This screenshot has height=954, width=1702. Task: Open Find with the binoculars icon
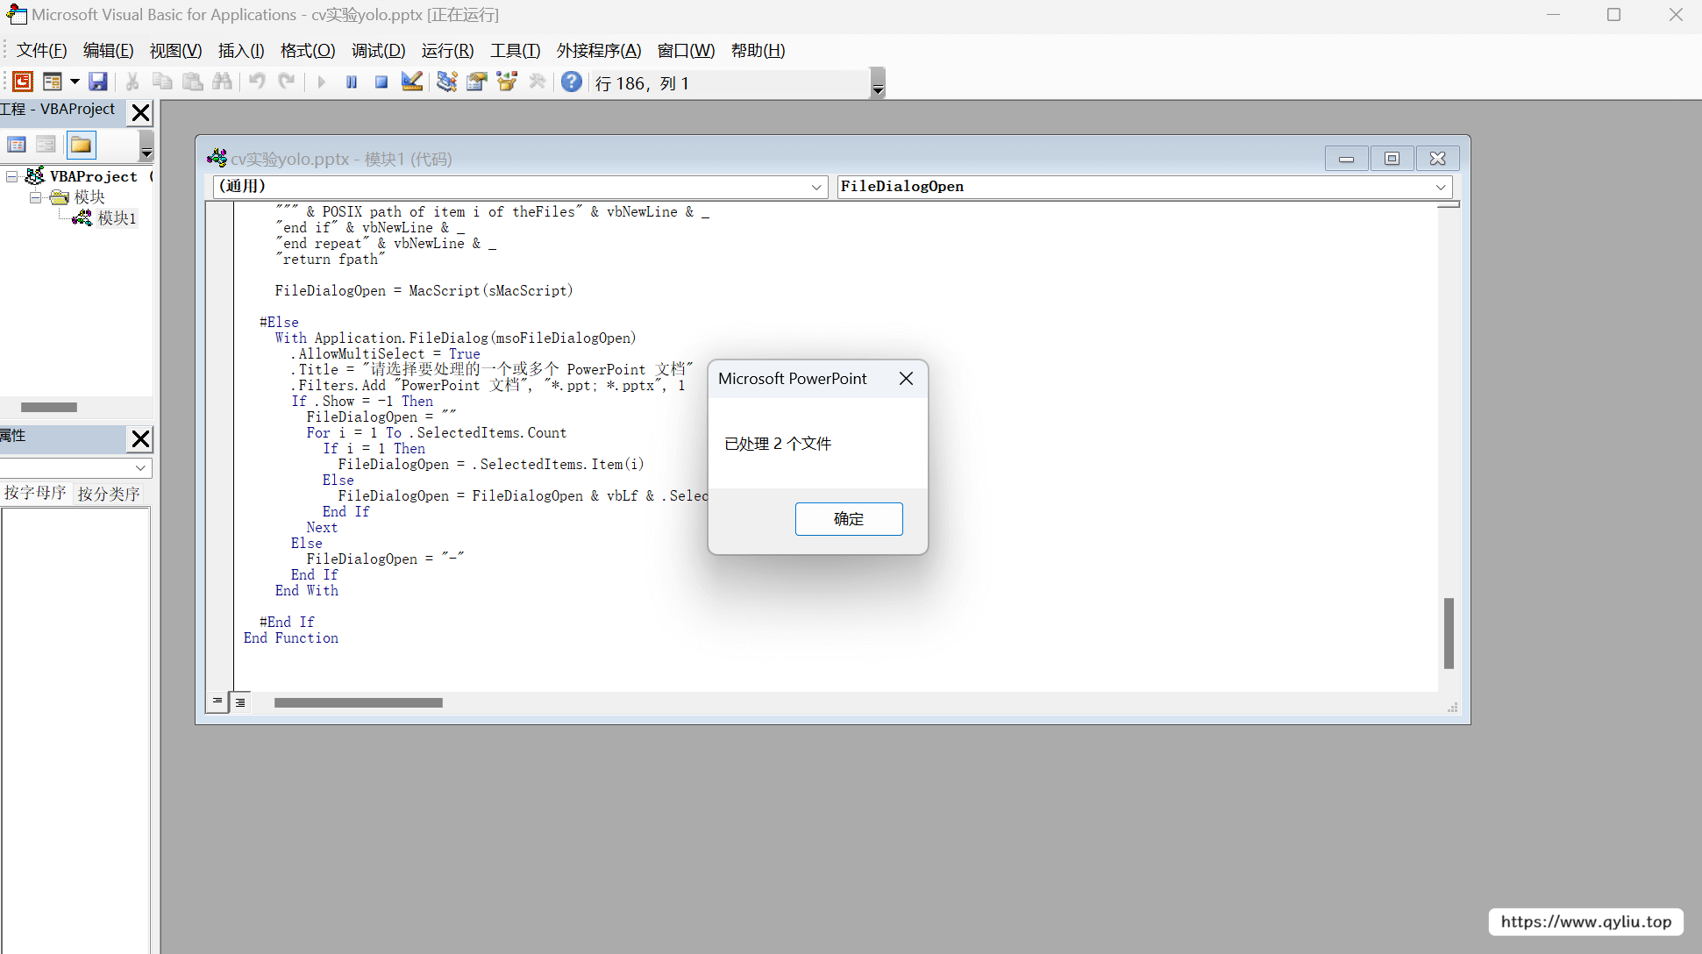[223, 82]
